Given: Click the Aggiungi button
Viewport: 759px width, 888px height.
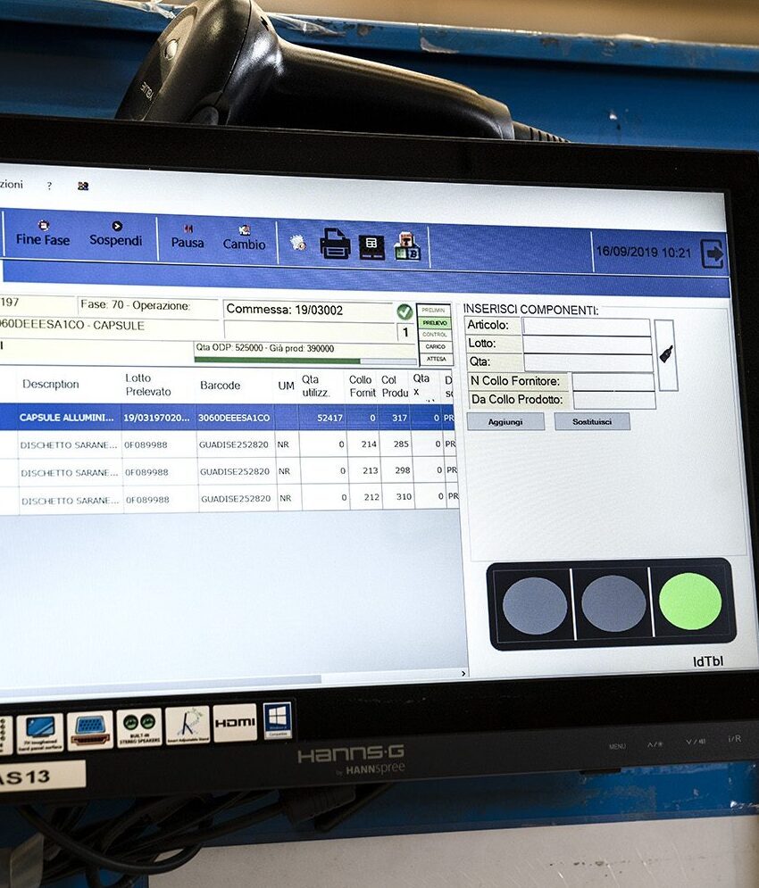Looking at the screenshot, I should tap(505, 421).
